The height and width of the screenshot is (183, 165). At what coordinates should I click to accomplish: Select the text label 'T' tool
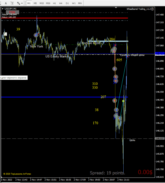(12, 3)
